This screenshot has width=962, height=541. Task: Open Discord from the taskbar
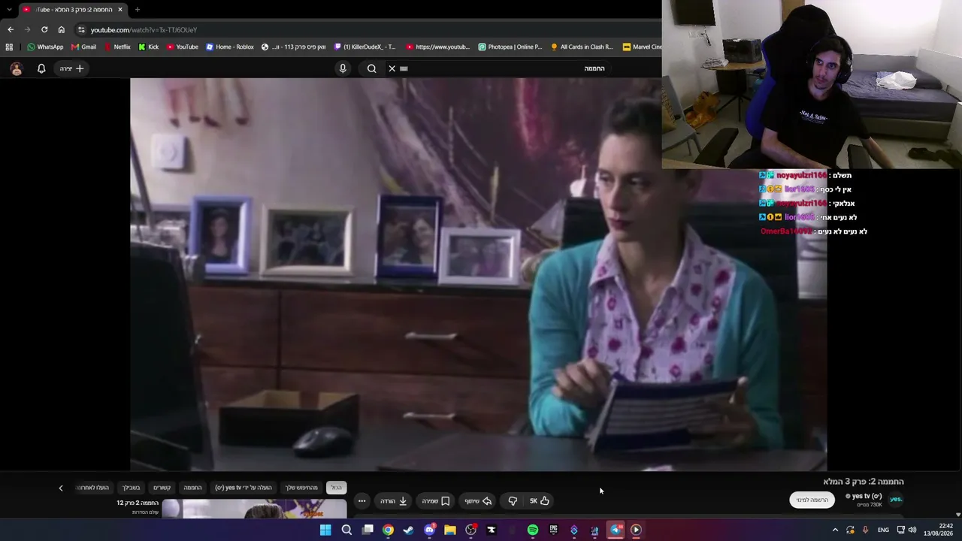[x=429, y=530]
